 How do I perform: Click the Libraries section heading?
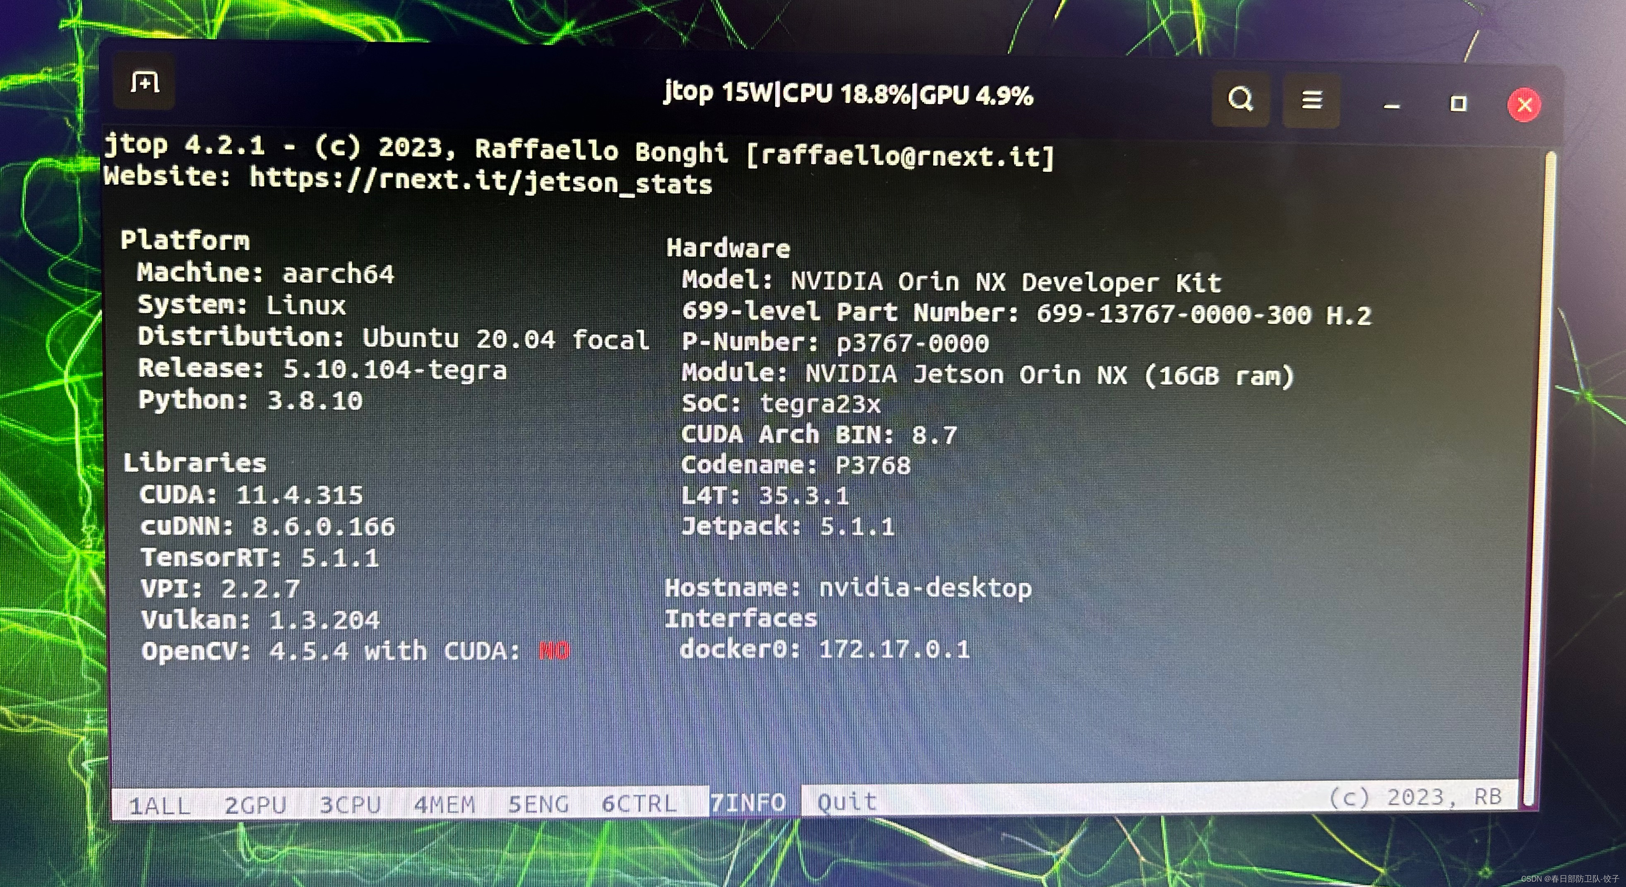[195, 462]
